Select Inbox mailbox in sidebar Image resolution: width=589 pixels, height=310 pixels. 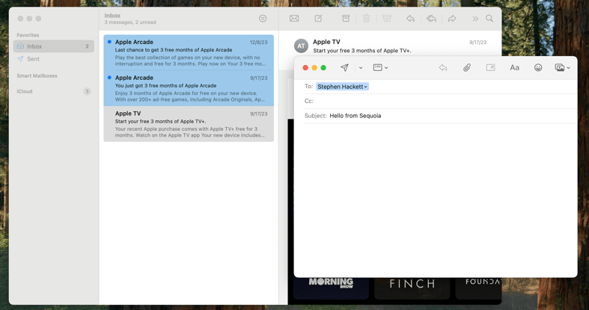(54, 46)
